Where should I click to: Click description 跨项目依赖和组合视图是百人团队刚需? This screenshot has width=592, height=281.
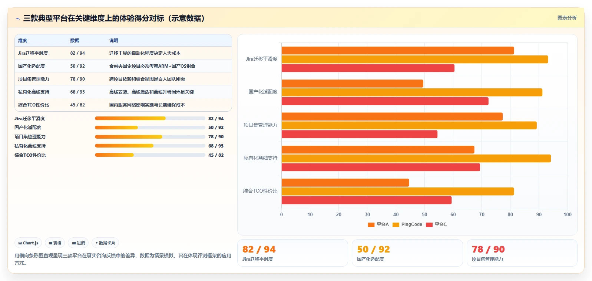147,79
